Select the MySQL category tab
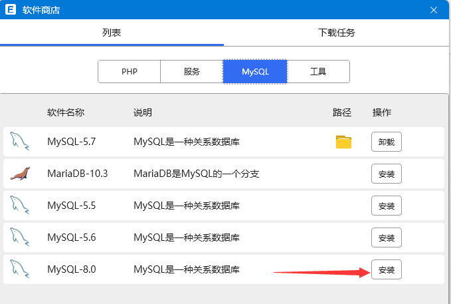451x304 pixels. point(255,71)
